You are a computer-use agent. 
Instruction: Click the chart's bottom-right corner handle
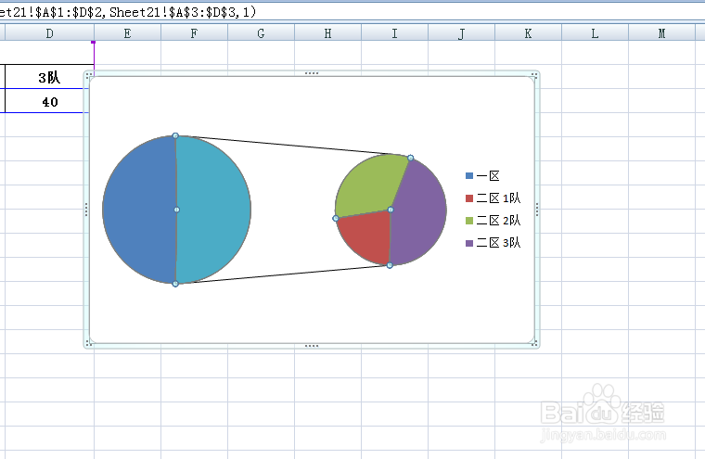click(x=534, y=343)
